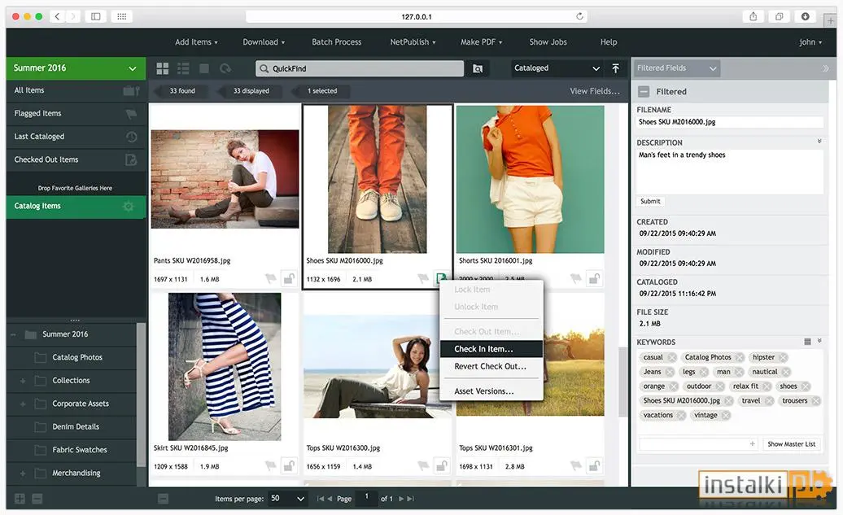Toggle flag on Pants SKU W2016958.jpg
843x515 pixels.
click(x=271, y=278)
